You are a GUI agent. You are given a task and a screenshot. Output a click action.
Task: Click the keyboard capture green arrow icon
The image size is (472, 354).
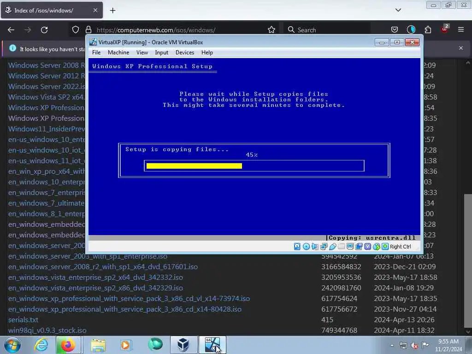point(385,247)
